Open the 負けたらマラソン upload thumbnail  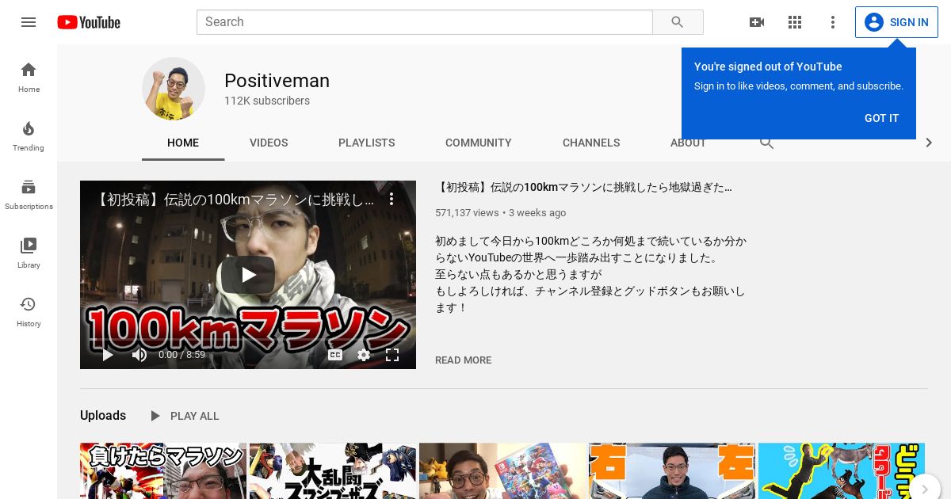[163, 470]
